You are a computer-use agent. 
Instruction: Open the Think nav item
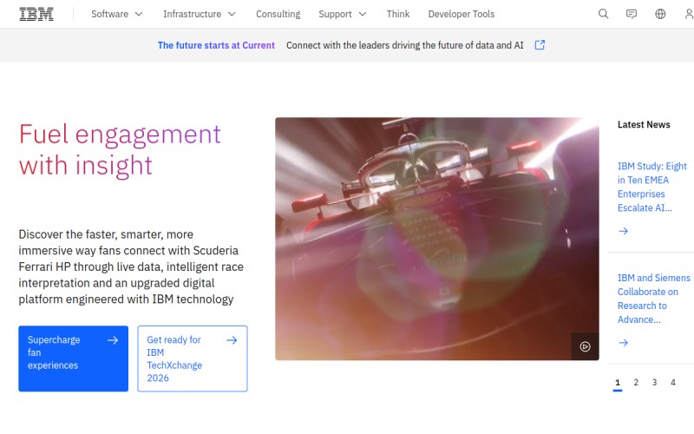[x=398, y=14]
